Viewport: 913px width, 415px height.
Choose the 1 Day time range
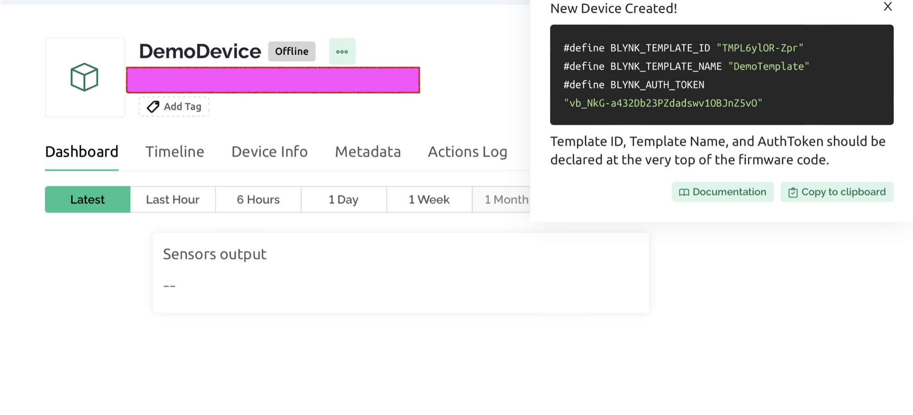coord(344,200)
